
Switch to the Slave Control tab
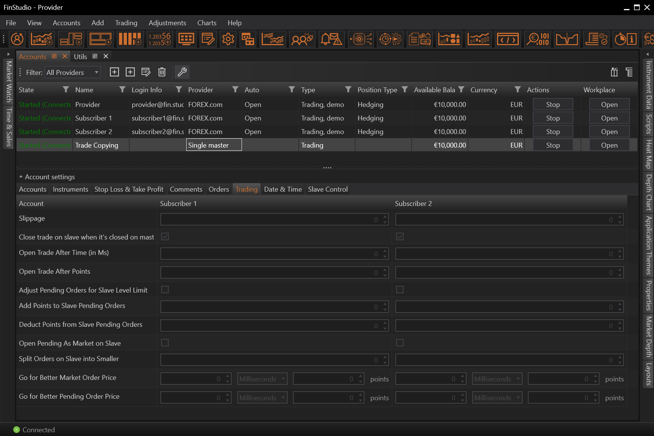[x=328, y=189]
